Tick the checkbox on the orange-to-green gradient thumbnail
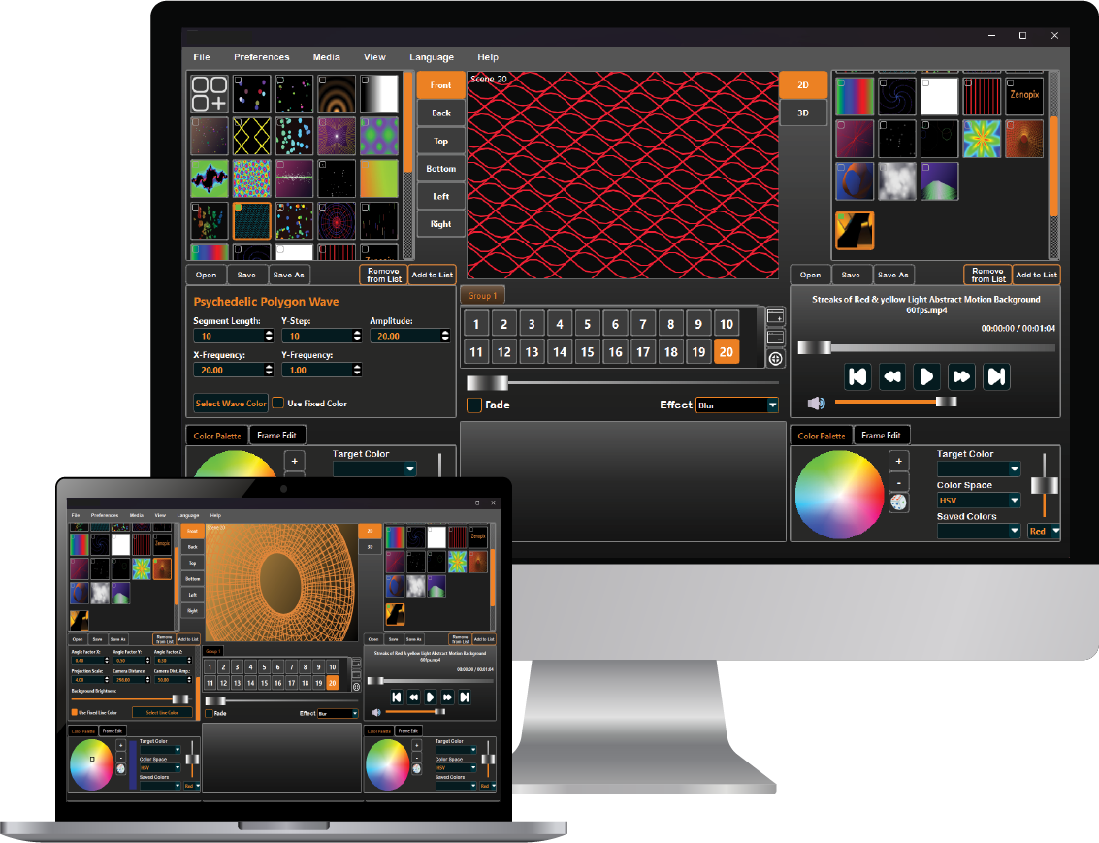This screenshot has height=843, width=1099. (365, 165)
